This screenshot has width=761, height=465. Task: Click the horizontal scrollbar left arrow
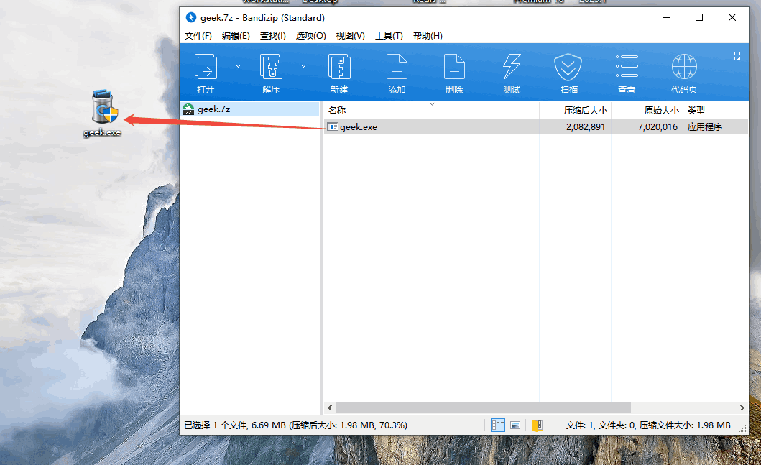click(x=330, y=408)
